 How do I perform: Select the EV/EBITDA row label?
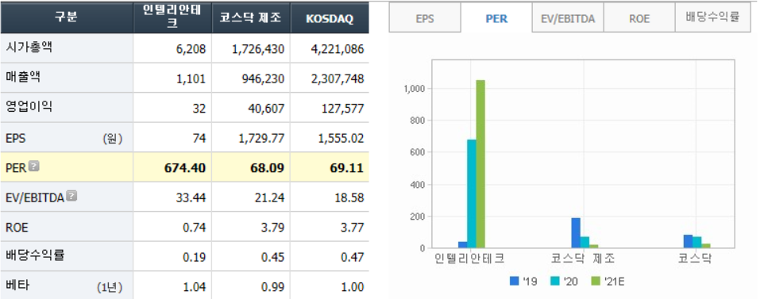coord(35,197)
